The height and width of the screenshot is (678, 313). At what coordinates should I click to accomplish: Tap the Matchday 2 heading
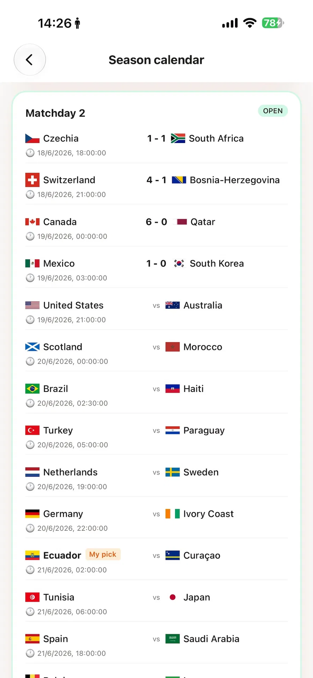(55, 113)
